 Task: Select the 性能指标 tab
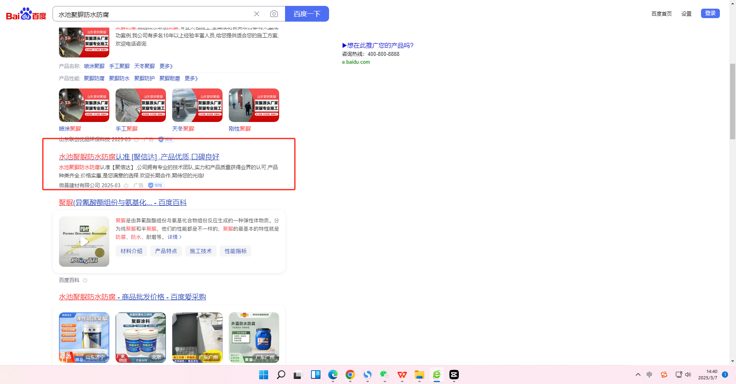236,251
